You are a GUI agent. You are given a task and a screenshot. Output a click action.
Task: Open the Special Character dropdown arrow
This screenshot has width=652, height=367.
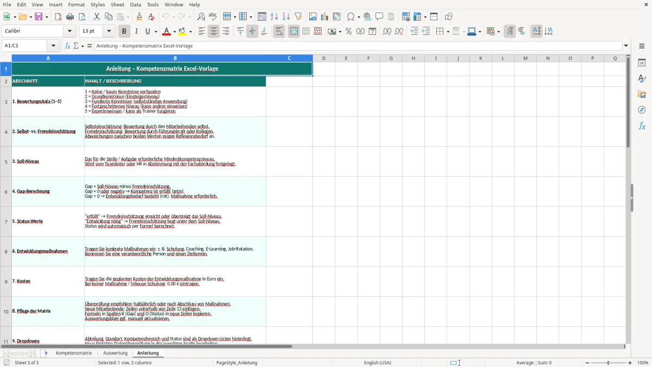point(358,17)
